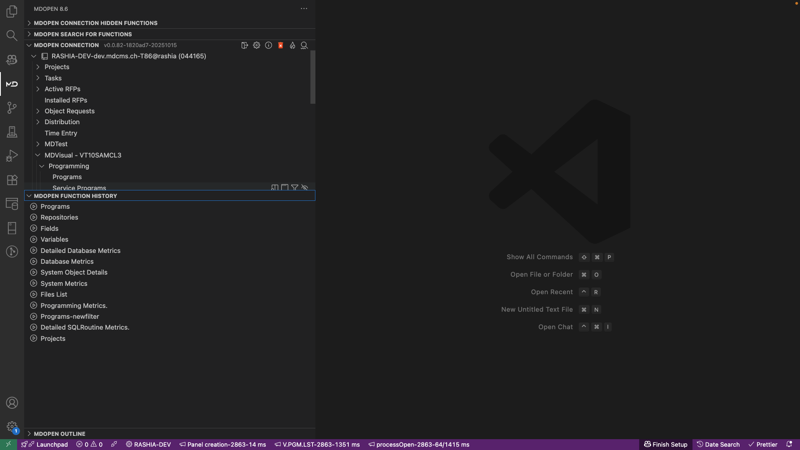The image size is (800, 450).
Task: Open the connection info circle icon
Action: tap(269, 45)
